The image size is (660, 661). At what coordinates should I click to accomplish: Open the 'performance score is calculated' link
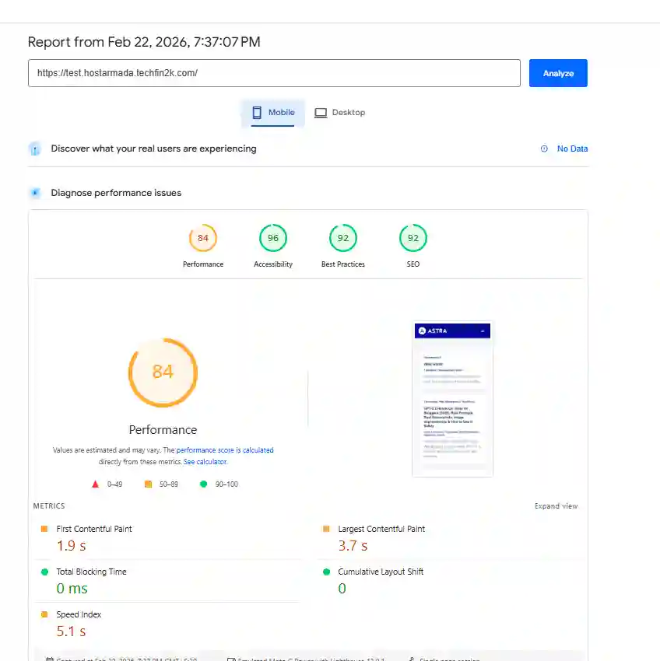pos(225,450)
